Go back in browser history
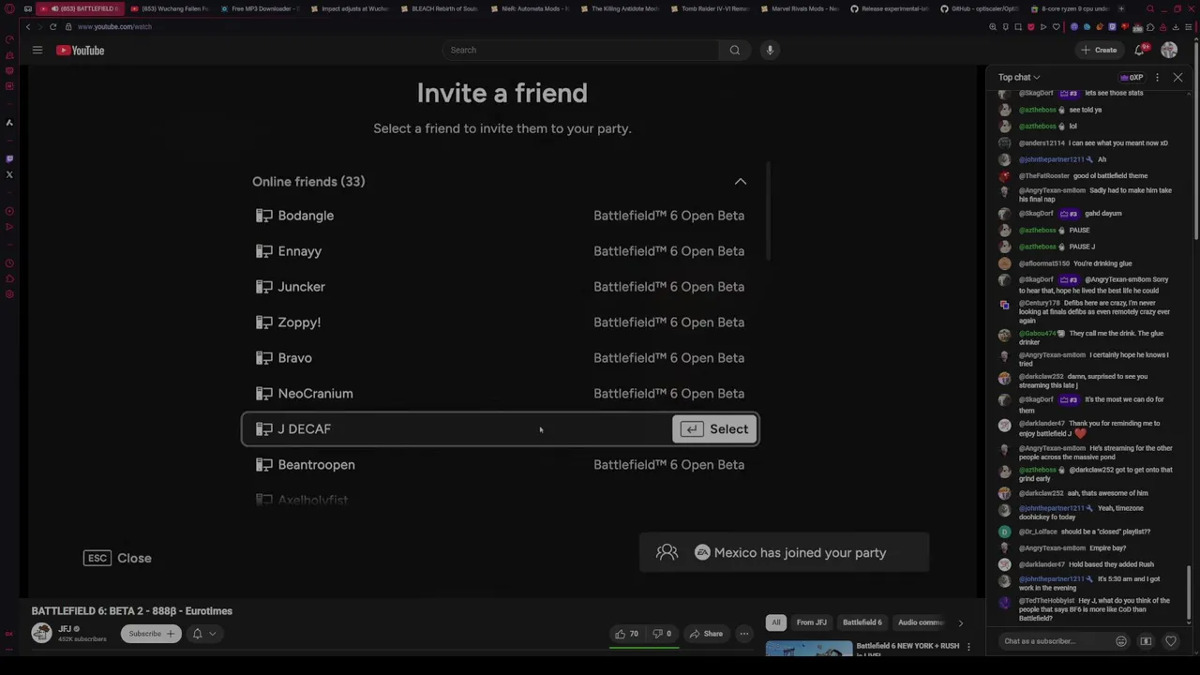 (28, 26)
